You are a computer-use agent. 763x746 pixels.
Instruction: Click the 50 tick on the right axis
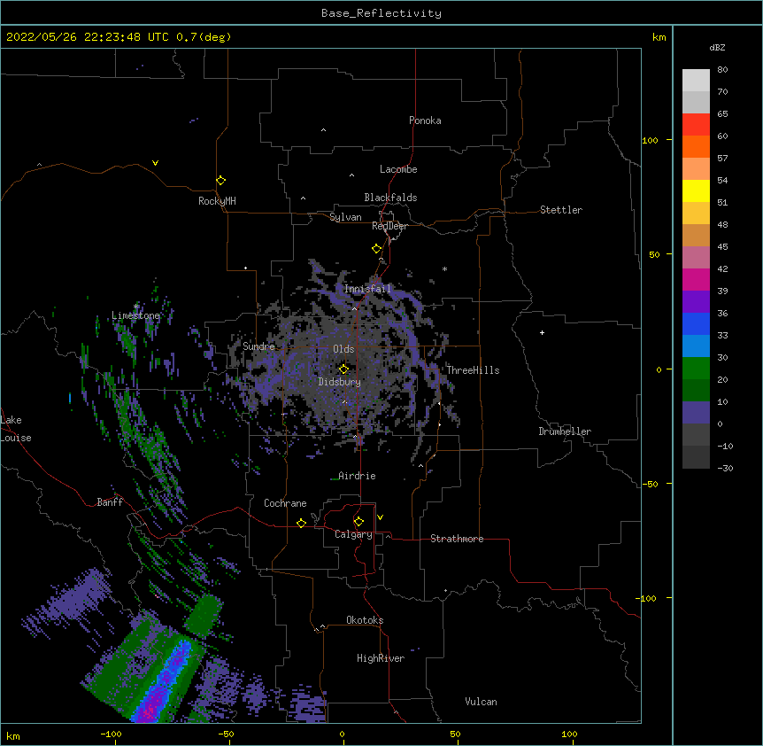coord(654,254)
